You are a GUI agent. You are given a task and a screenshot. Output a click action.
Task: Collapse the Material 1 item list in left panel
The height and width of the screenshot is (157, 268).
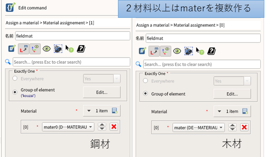pyautogui.click(x=89, y=111)
